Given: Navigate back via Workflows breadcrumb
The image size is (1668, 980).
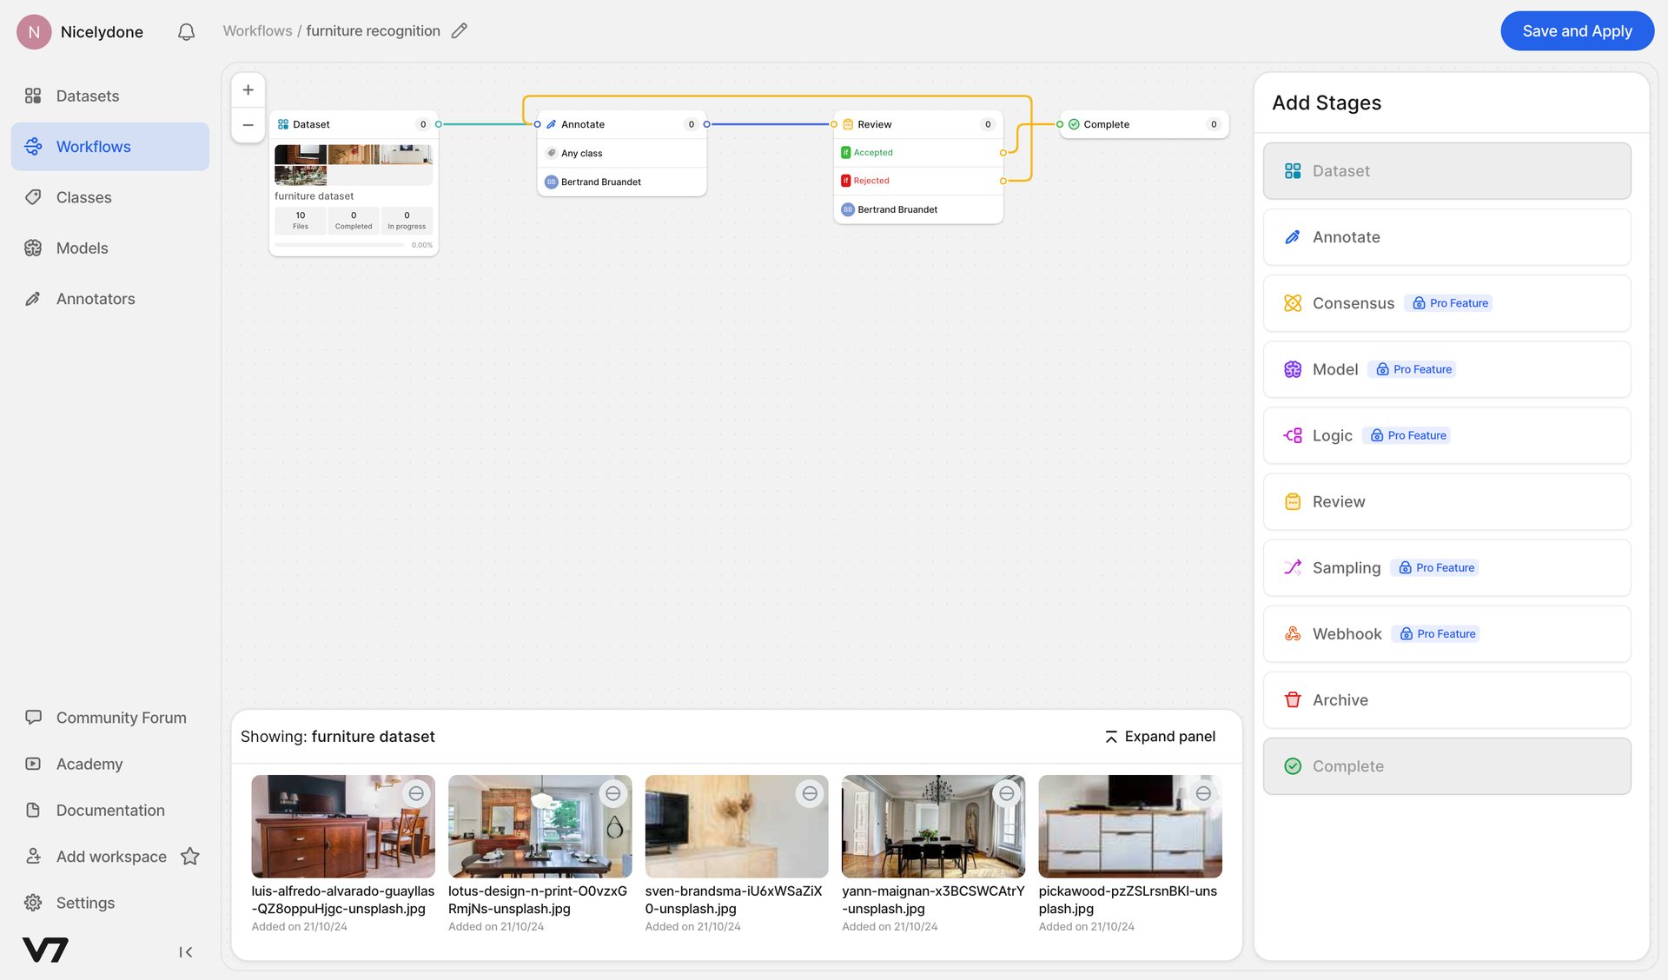Looking at the screenshot, I should [257, 30].
